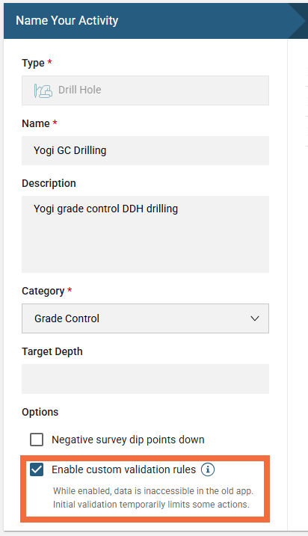Click the Category required field label

[47, 291]
